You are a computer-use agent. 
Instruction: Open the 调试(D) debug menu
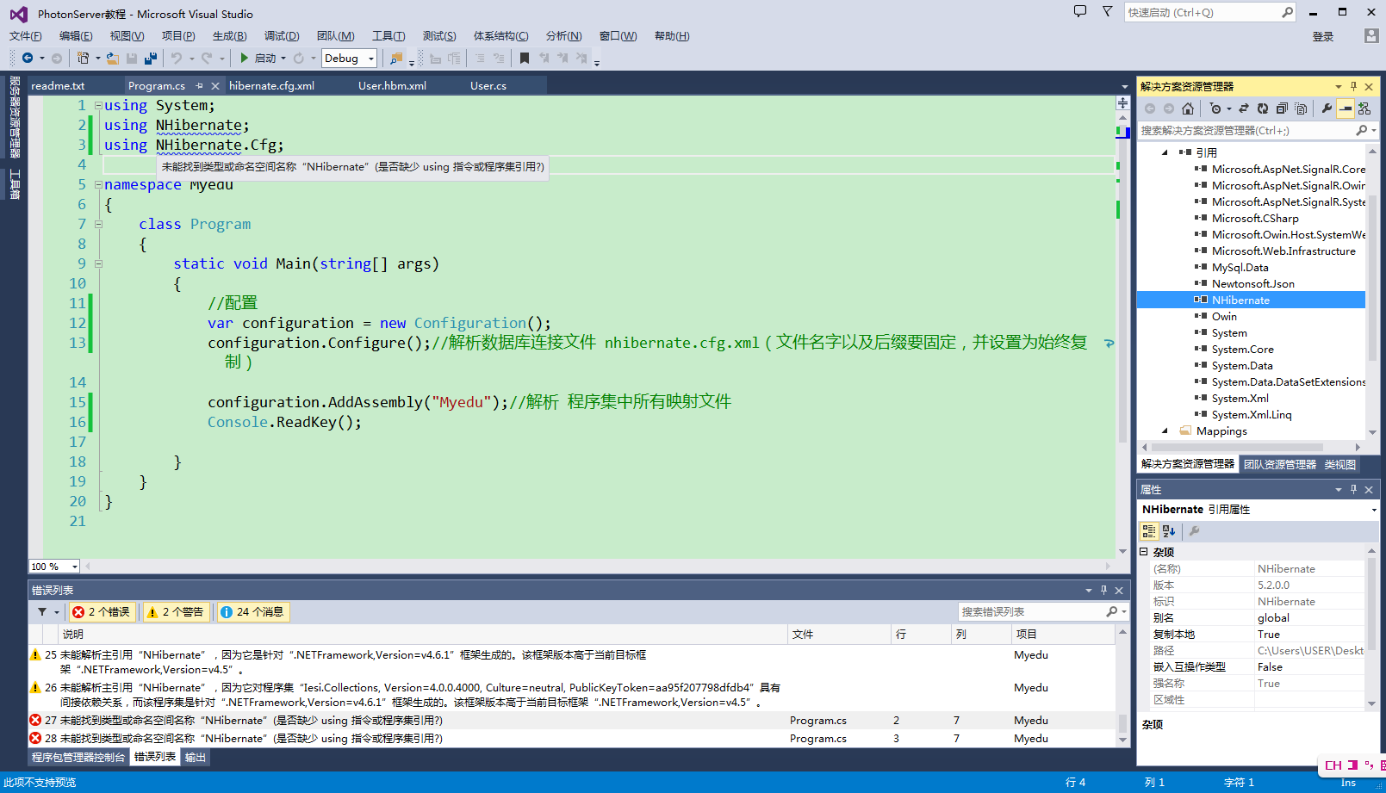[282, 35]
